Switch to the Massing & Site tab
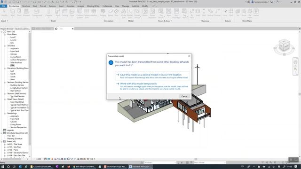Viewport: 301px width, 169px height. [93, 6]
